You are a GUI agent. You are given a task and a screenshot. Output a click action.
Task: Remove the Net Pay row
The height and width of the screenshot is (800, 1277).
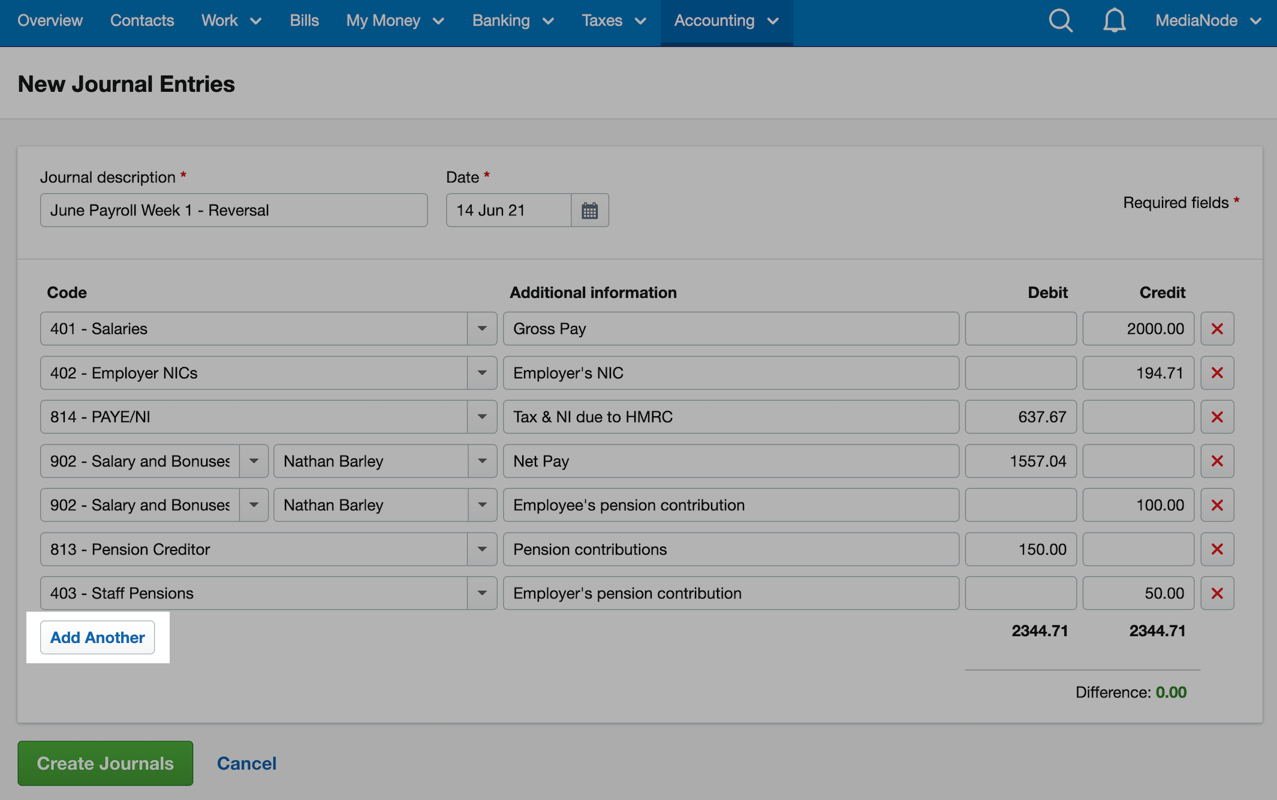point(1217,461)
